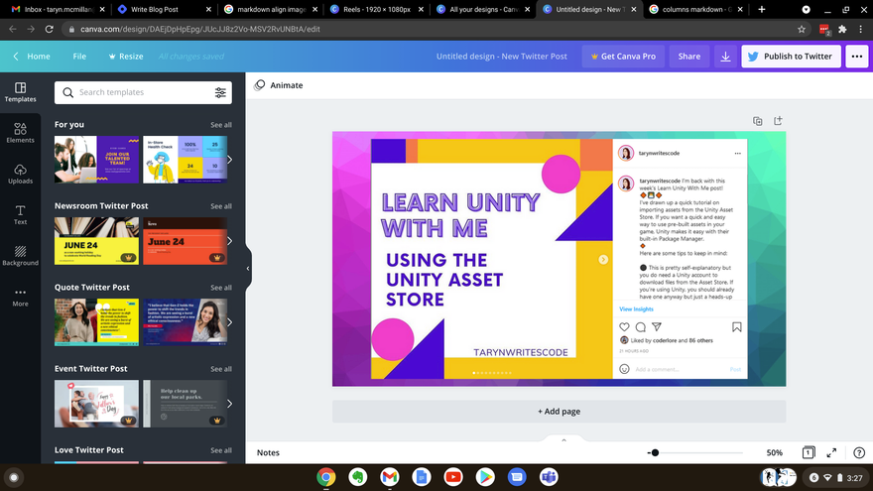Open the three-dots more options menu
The height and width of the screenshot is (491, 873).
[x=857, y=57]
